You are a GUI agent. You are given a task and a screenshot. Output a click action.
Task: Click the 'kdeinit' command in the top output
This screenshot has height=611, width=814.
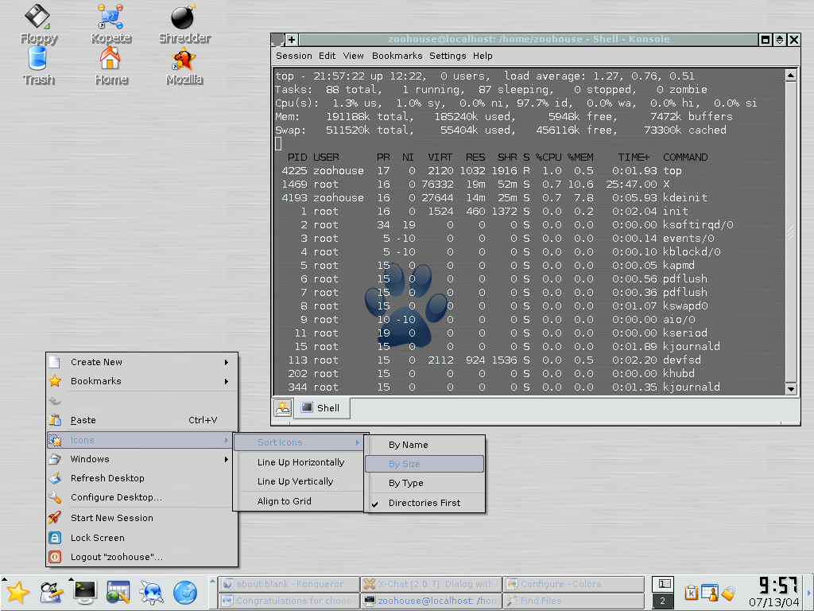684,198
